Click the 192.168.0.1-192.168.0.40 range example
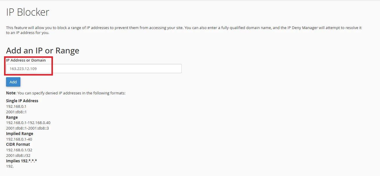Image resolution: width=380 pixels, height=176 pixels. click(x=28, y=123)
